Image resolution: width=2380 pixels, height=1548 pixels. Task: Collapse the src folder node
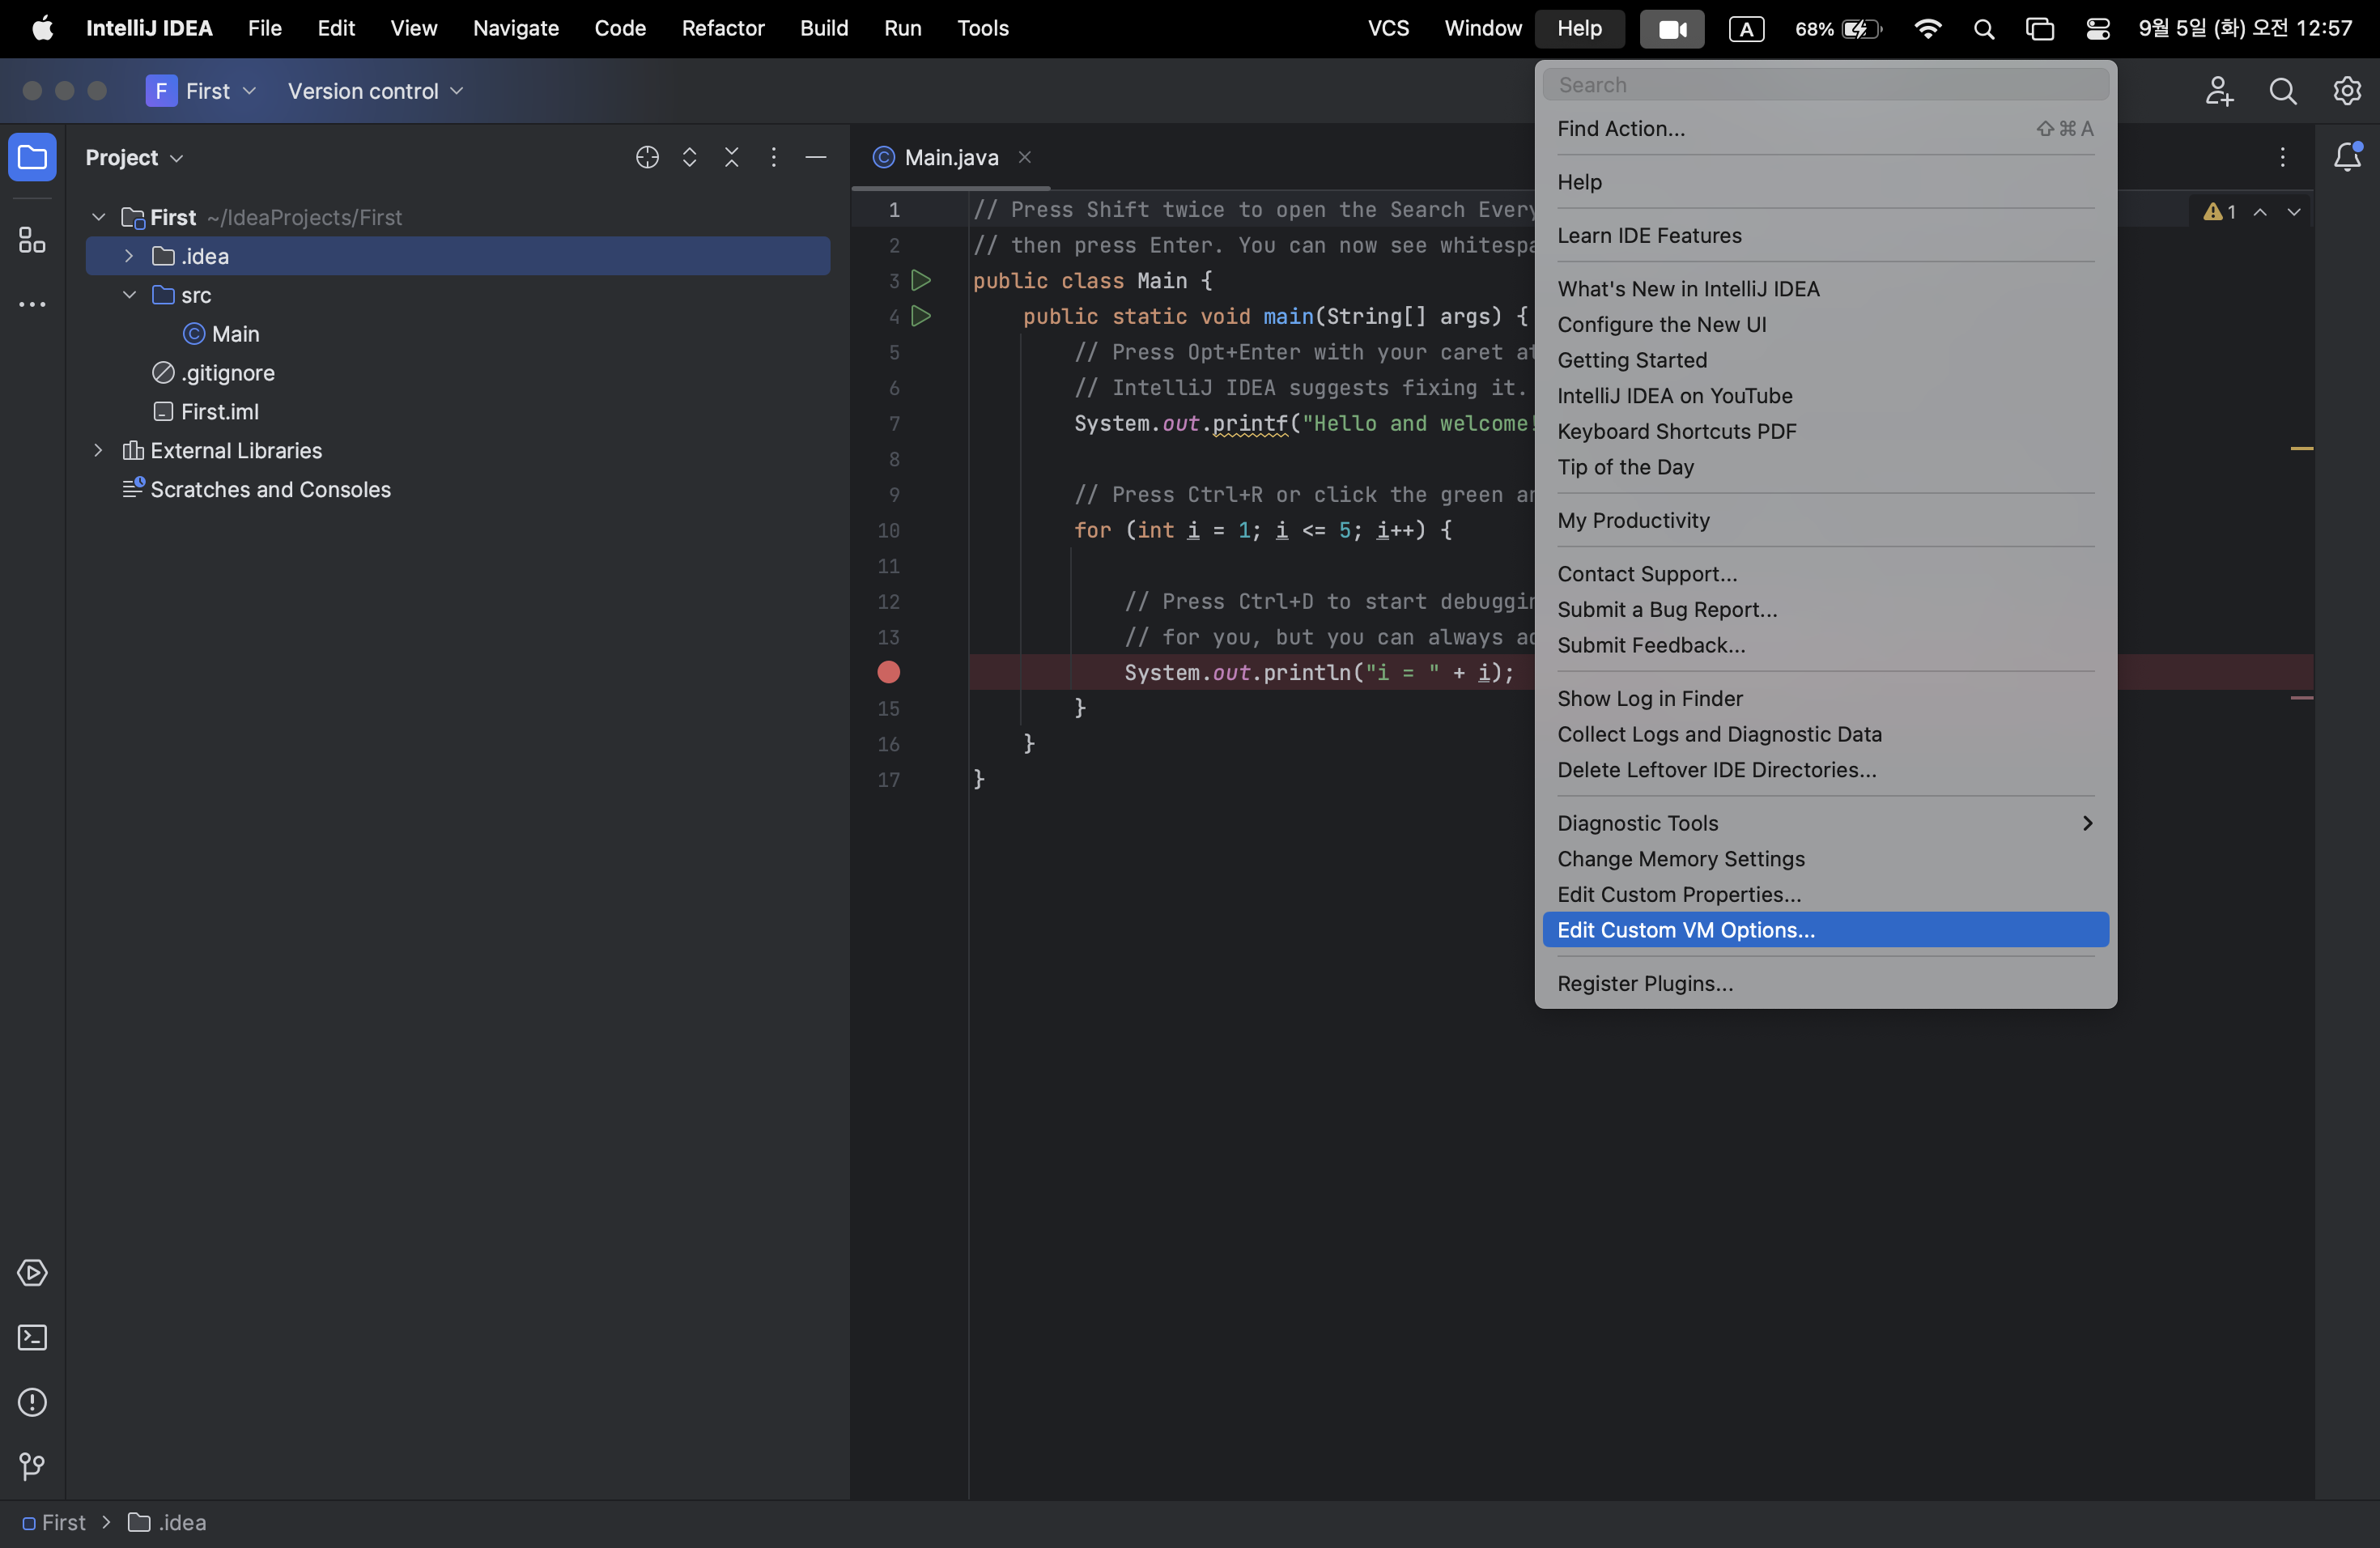129,295
